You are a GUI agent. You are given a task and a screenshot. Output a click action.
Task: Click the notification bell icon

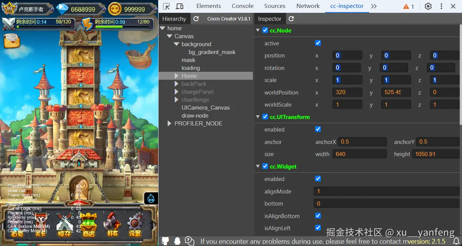tap(456, 241)
